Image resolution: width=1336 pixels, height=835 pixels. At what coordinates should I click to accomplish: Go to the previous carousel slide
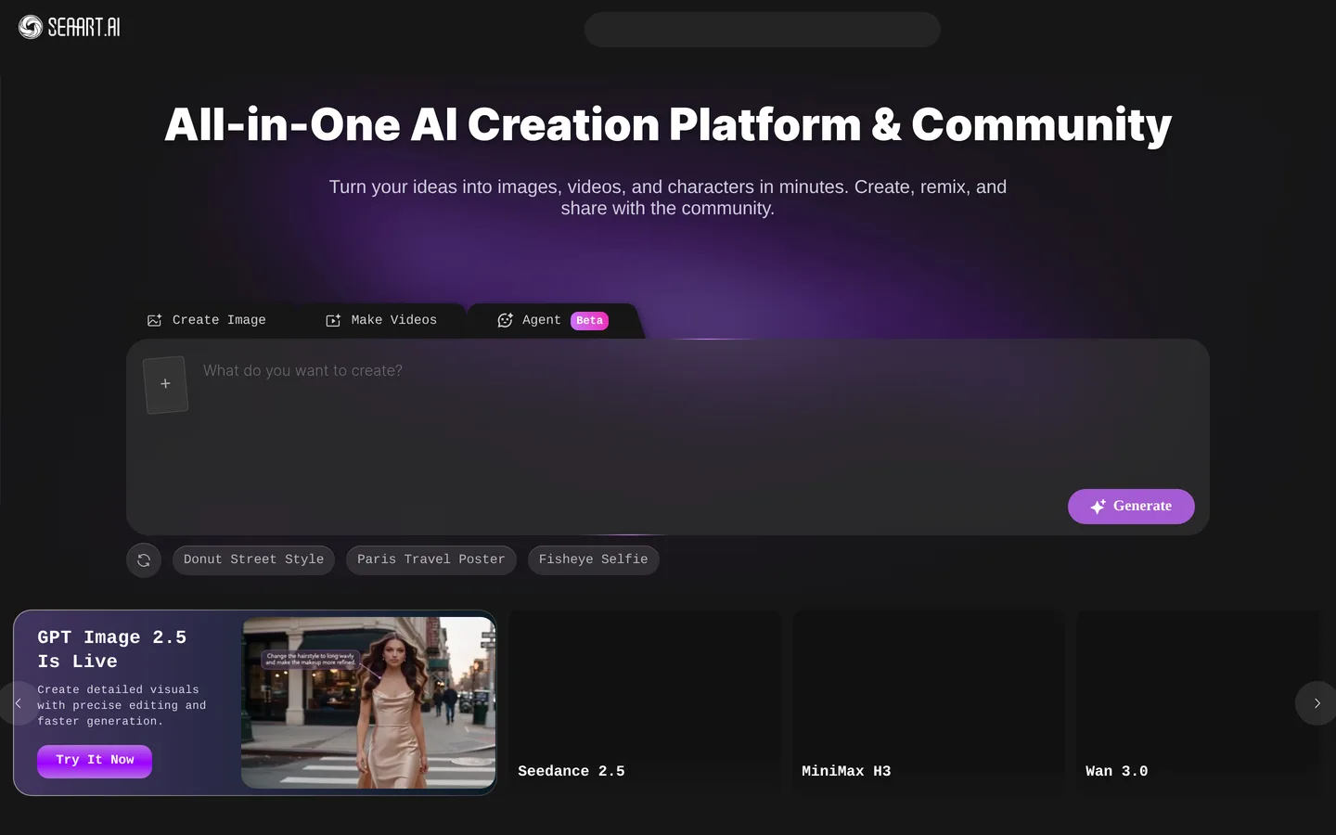[x=18, y=703]
